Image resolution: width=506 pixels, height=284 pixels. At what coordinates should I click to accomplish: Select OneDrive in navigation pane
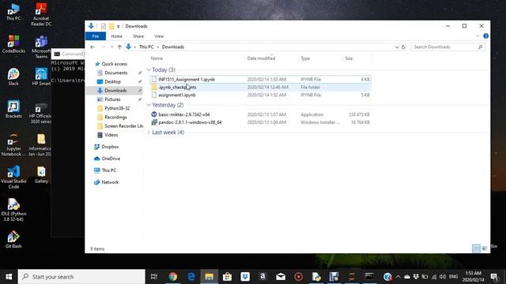click(x=111, y=159)
